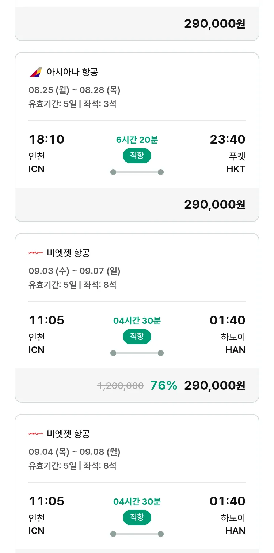The width and height of the screenshot is (274, 553).
Task: Tap the 직항 badge on the 09.04 Hanoi flight
Action: (137, 517)
